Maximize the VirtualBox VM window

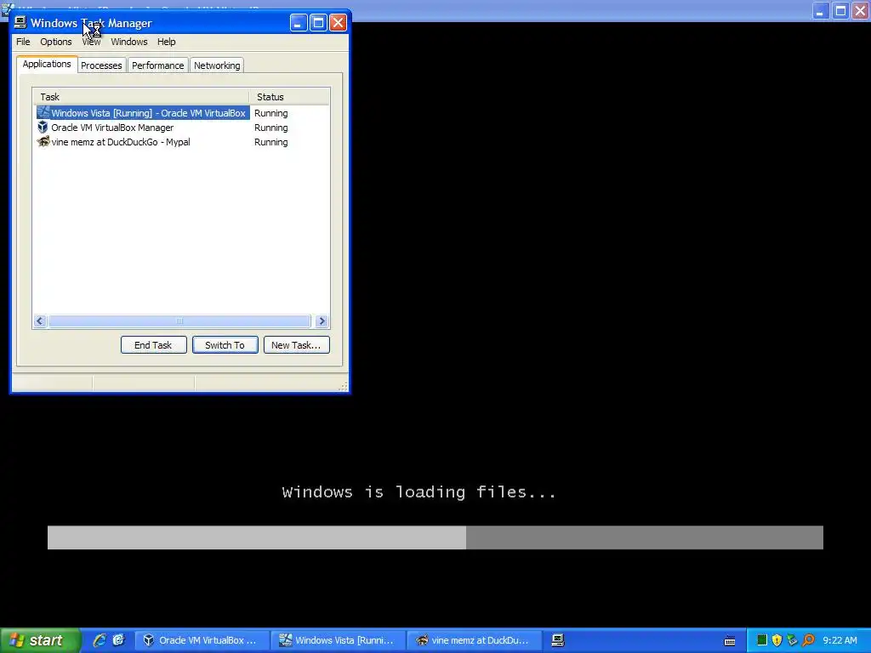pyautogui.click(x=840, y=10)
